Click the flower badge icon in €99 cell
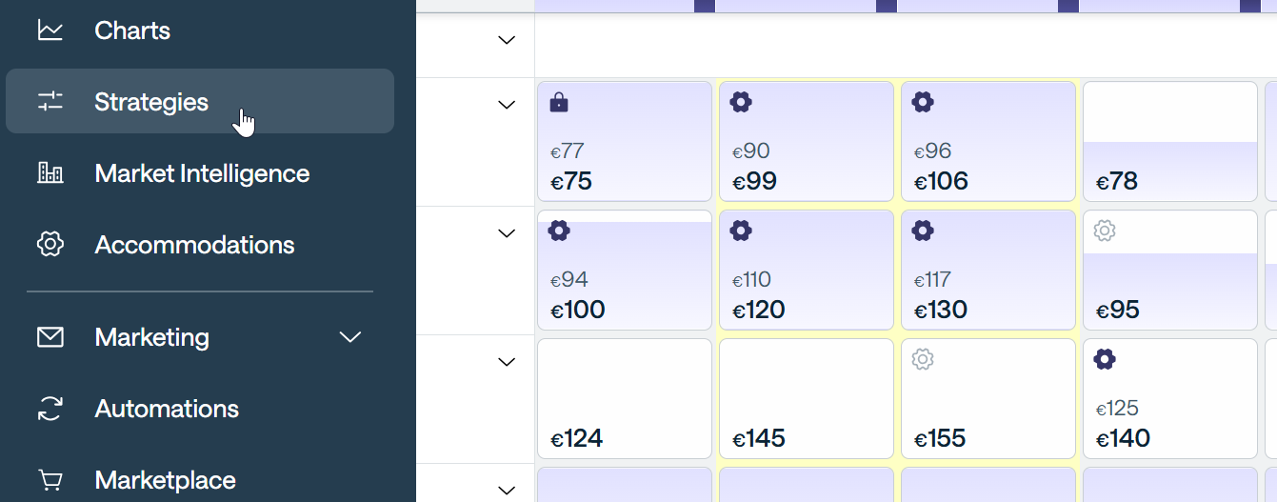This screenshot has height=502, width=1277. pos(741,103)
